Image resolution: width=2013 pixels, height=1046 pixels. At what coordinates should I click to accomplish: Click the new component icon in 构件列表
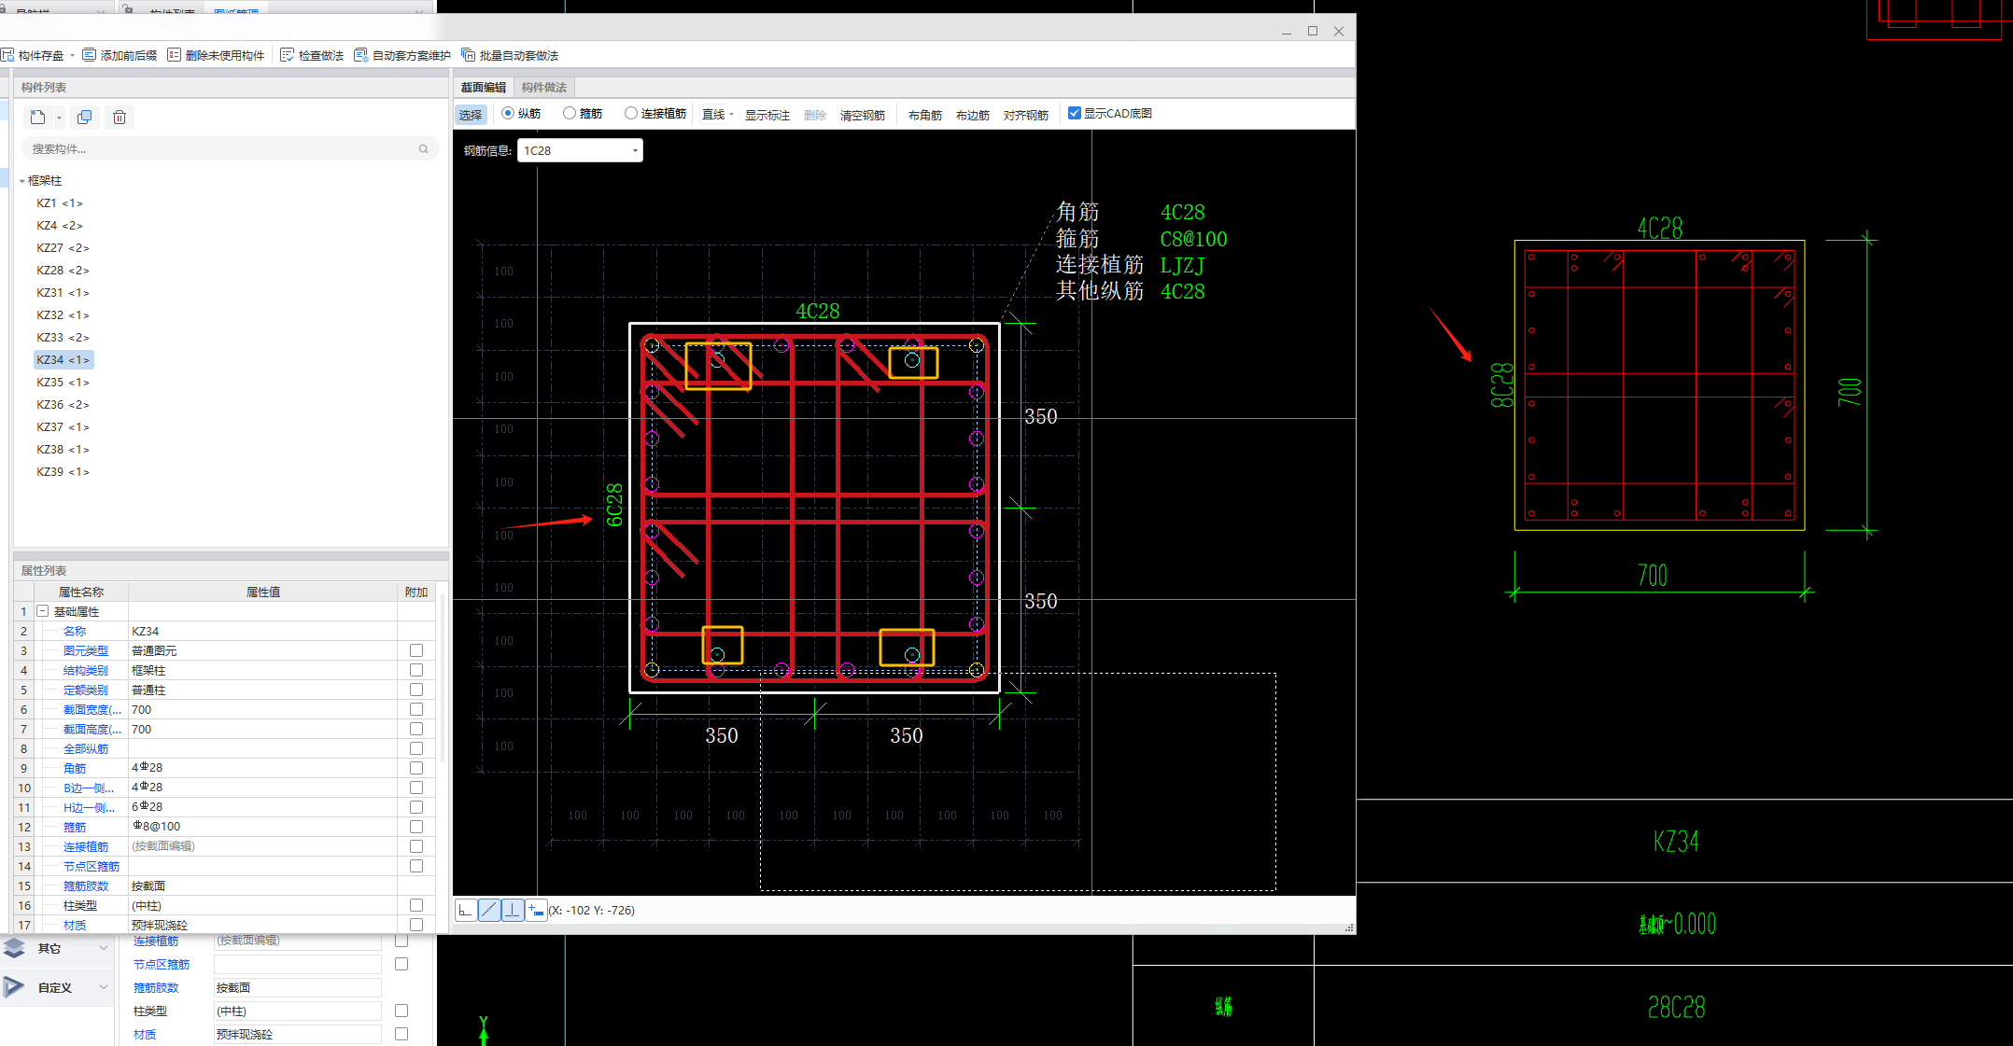(x=38, y=117)
